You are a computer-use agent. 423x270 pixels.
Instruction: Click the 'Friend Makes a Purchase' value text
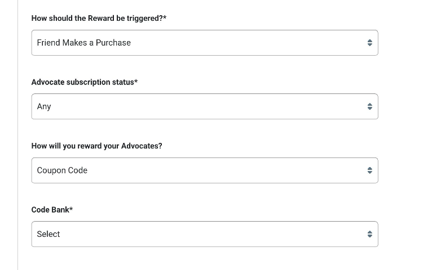[x=83, y=43]
